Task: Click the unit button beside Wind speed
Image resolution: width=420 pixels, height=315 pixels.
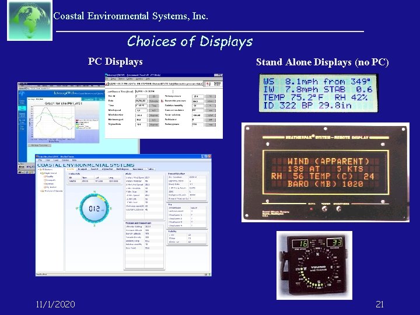Action: [x=154, y=110]
